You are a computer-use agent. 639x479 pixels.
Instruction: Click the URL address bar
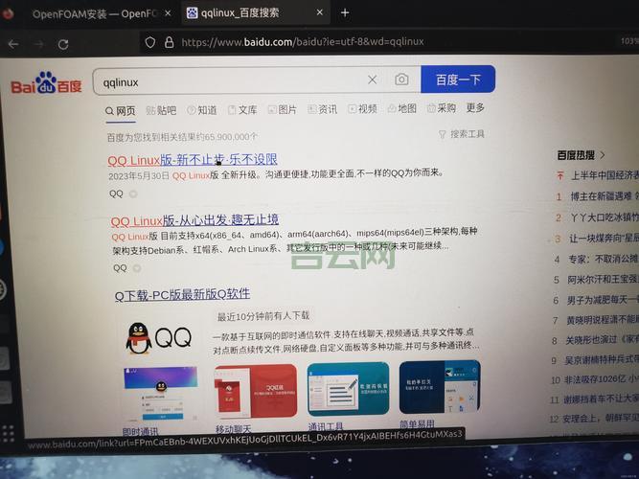coord(303,42)
